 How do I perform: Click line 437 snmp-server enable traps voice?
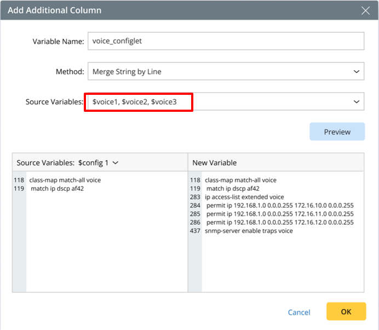249,231
